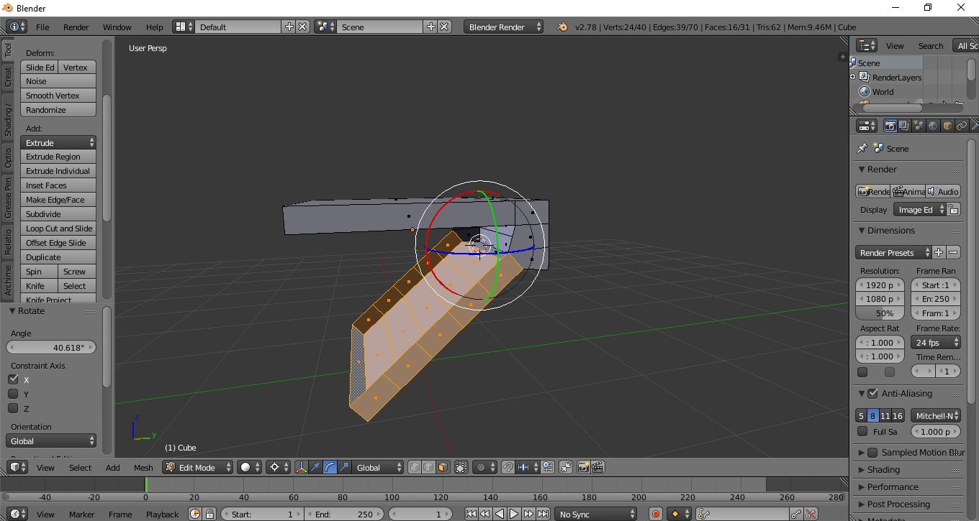Screen dimensions: 979x521
Task: Open Extrude dropdown in tool shelf
Action: [x=58, y=142]
